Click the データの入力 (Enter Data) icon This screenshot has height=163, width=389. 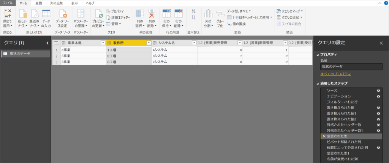tap(46, 14)
